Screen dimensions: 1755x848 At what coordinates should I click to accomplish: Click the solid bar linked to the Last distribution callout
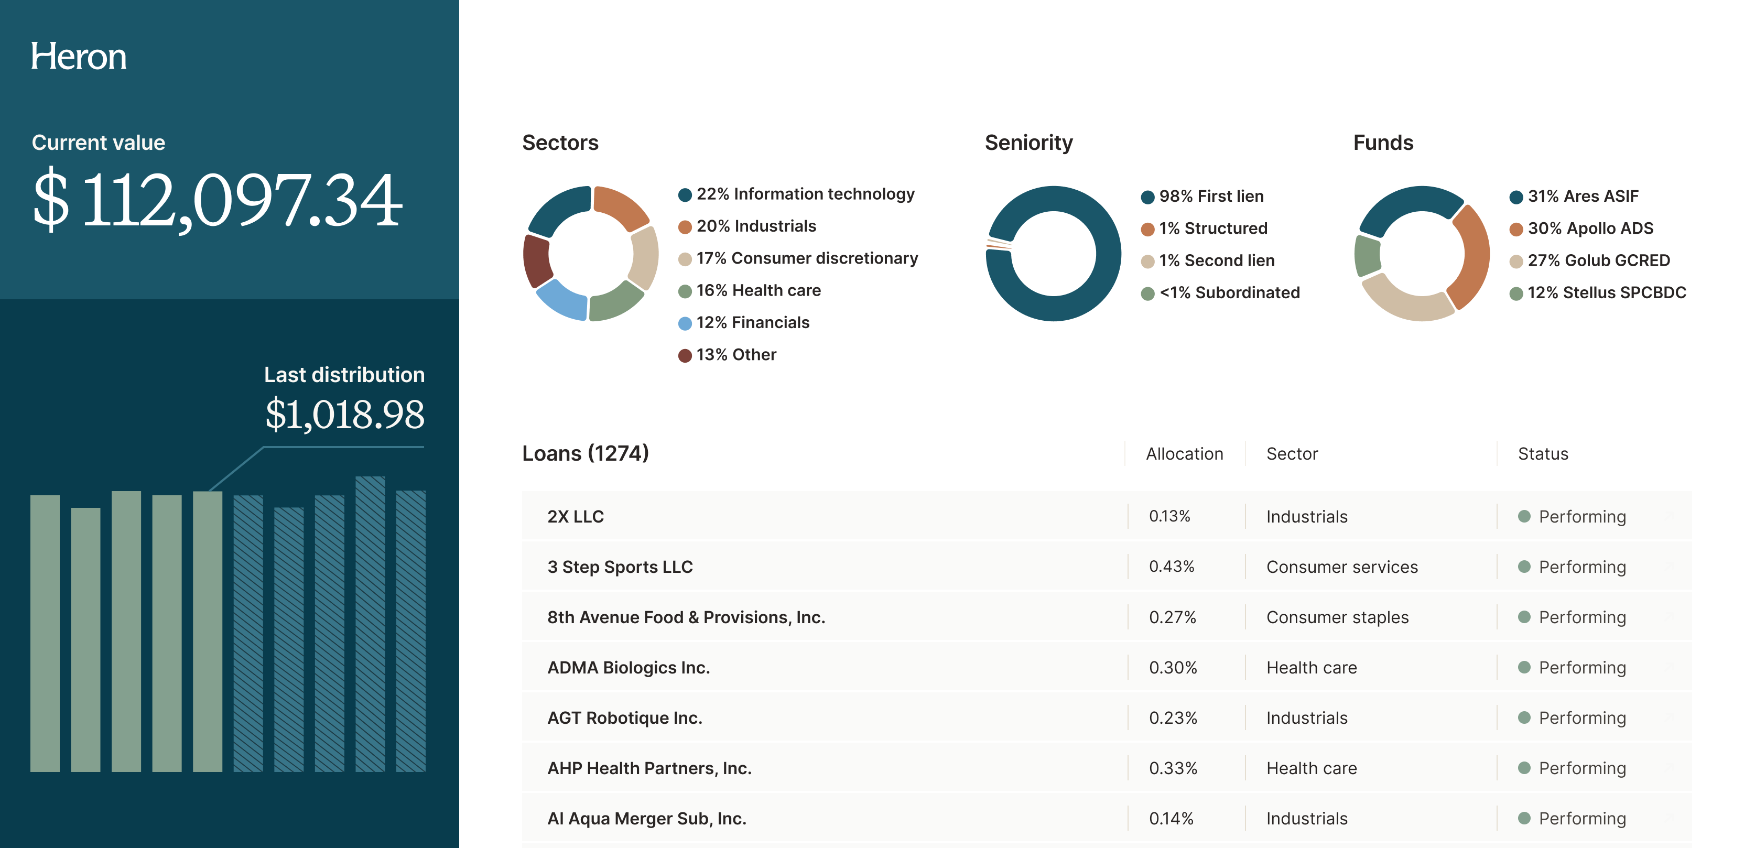point(207,632)
